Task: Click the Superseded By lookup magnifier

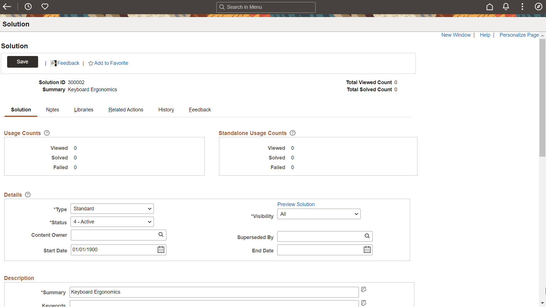Action: (x=367, y=236)
